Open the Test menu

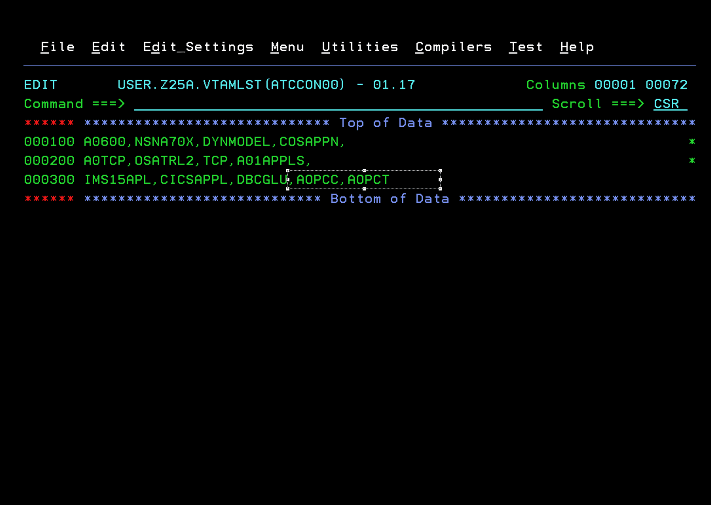point(526,46)
